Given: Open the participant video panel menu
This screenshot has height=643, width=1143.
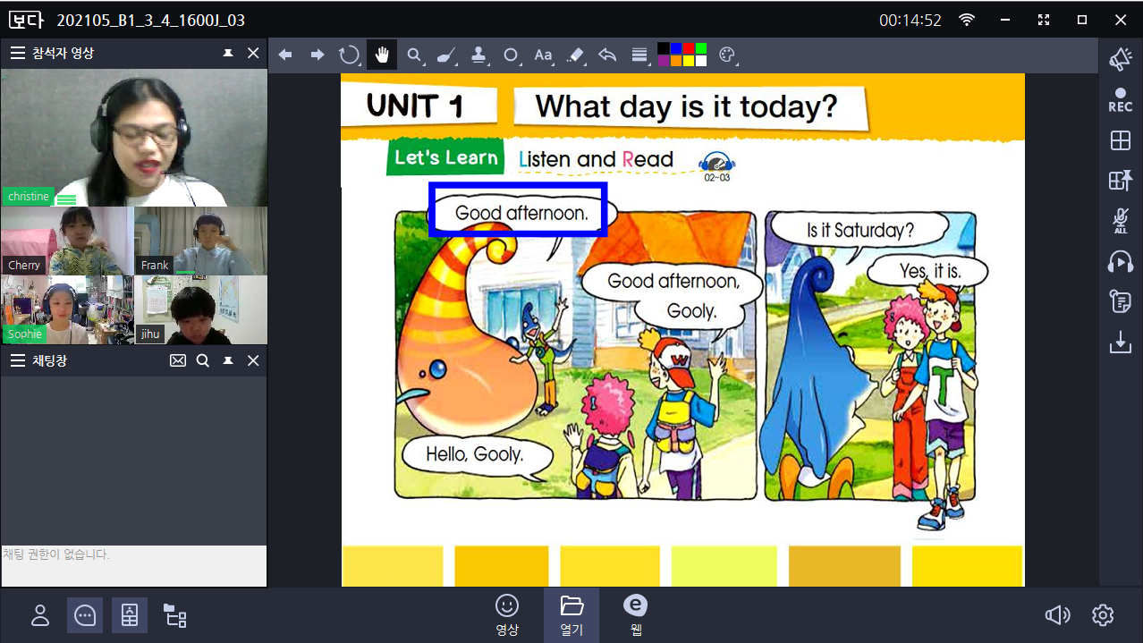Looking at the screenshot, I should [x=17, y=54].
